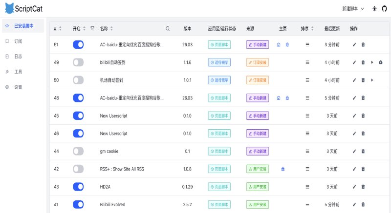Go to 订阅 in the sidebar

[x=18, y=41]
